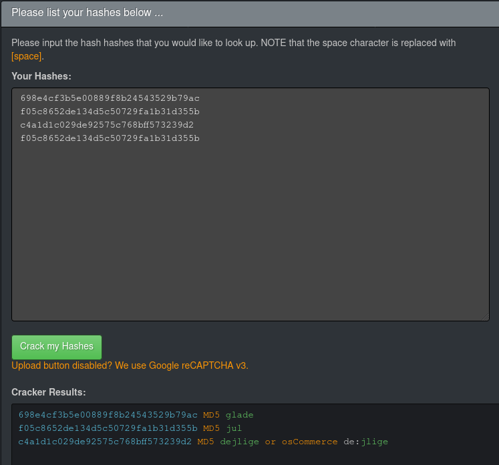Place cursor on c4a1d1c029de line in textarea
This screenshot has width=499, height=465.
tap(107, 125)
